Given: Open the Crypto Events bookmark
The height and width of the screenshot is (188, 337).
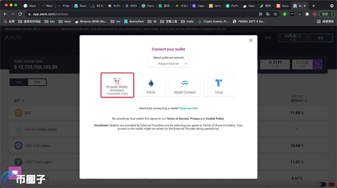Looking at the screenshot, I should [x=213, y=21].
